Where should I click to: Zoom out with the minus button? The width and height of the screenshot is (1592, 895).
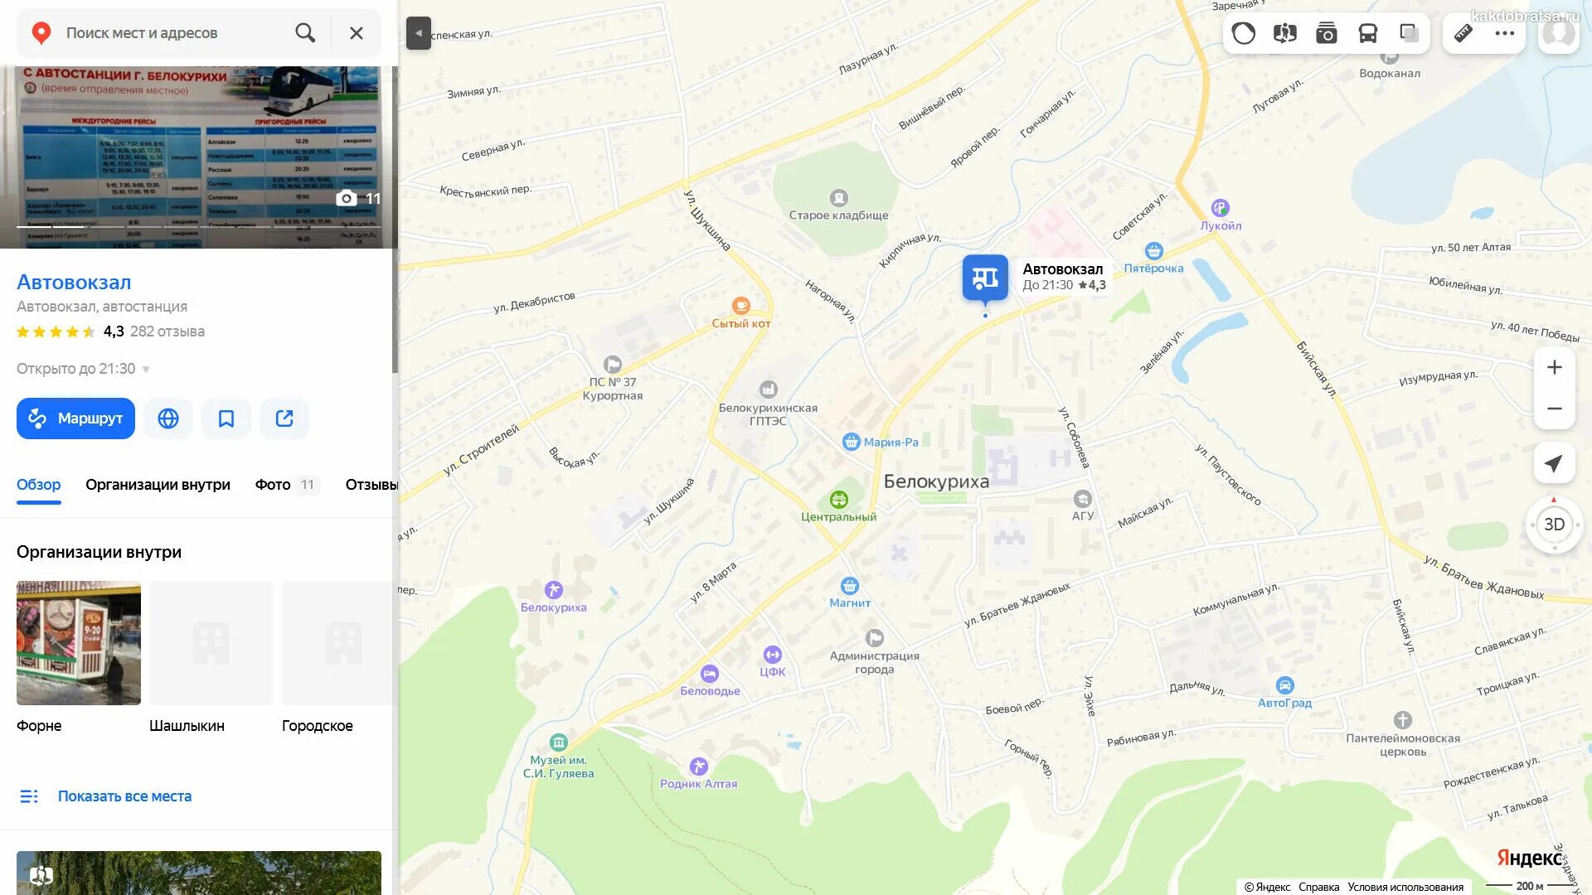(1555, 409)
